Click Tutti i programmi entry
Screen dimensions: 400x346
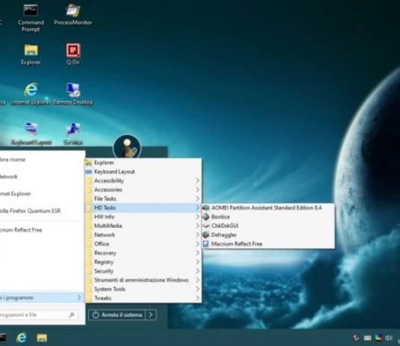[41, 298]
